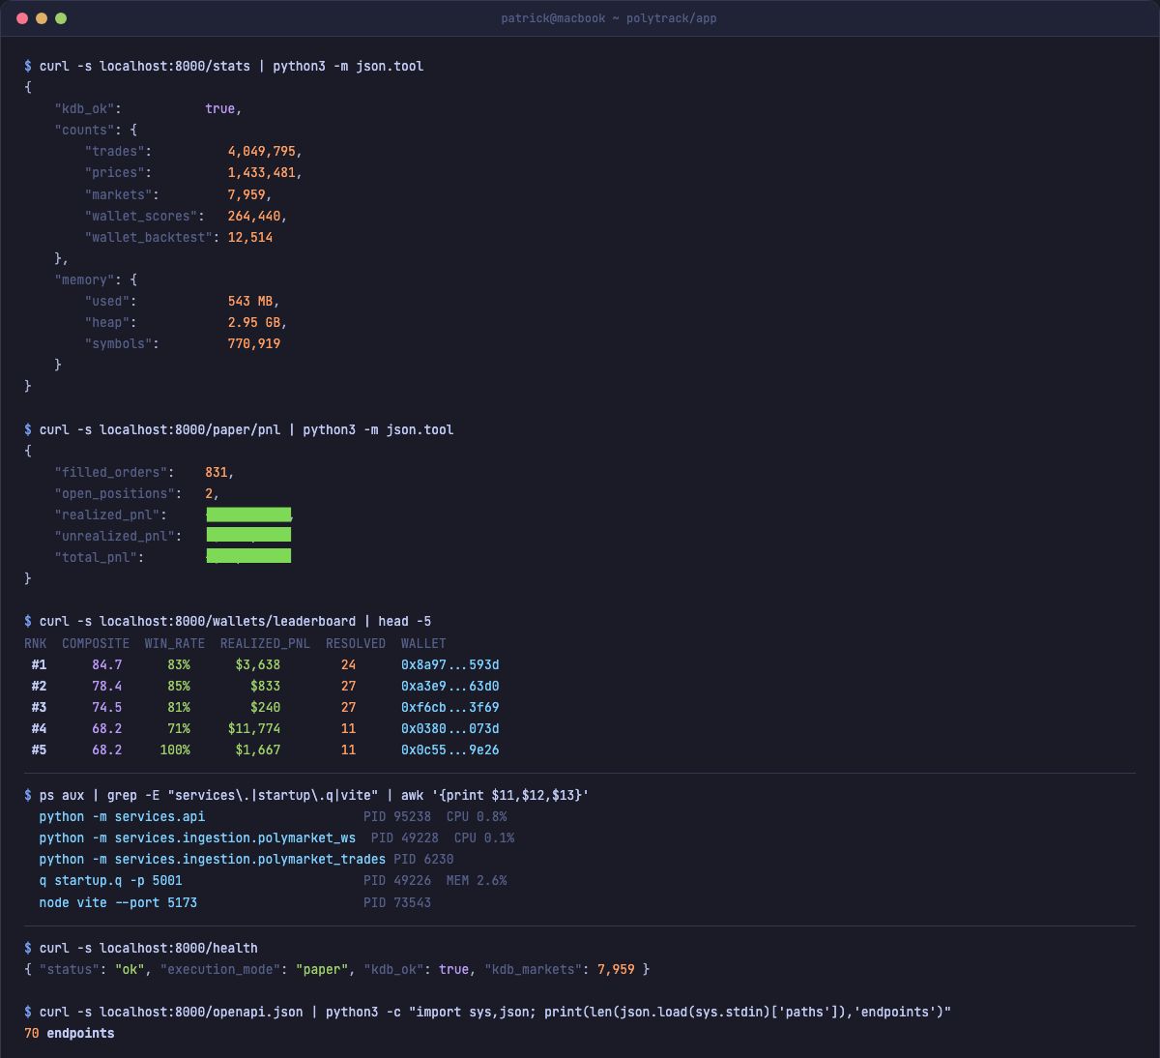Click the curl localhost:8000/stats command line

point(224,66)
